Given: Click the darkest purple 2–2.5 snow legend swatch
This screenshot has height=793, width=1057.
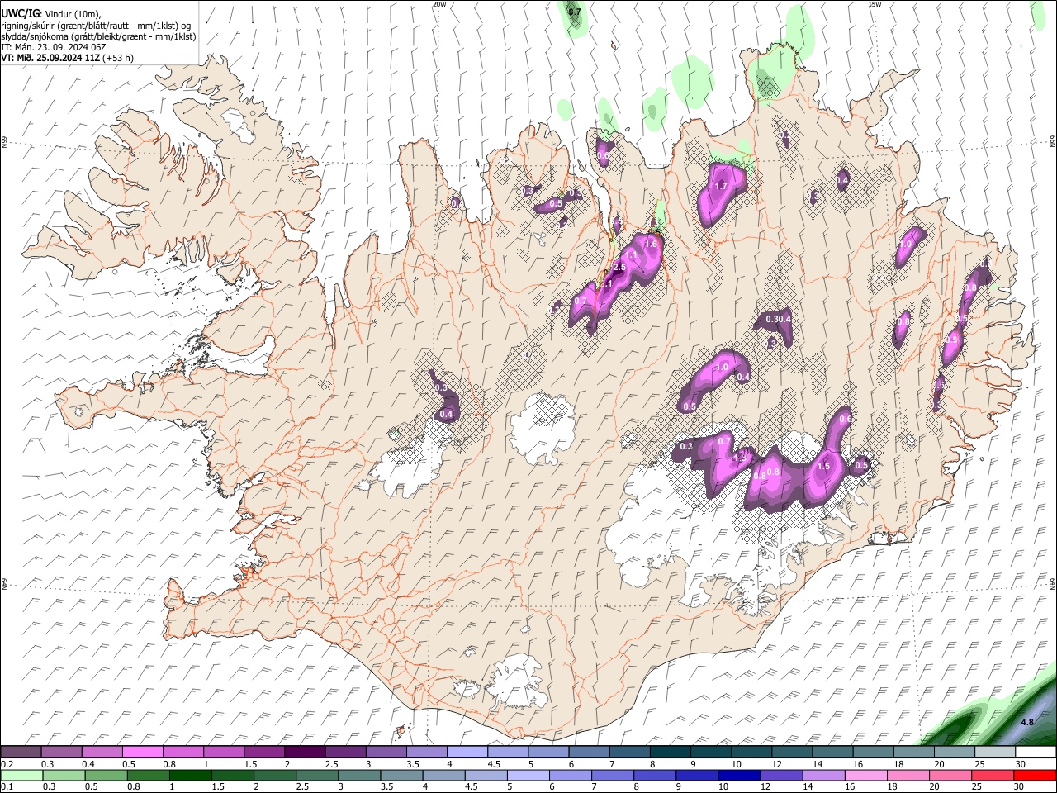Looking at the screenshot, I should [x=305, y=753].
